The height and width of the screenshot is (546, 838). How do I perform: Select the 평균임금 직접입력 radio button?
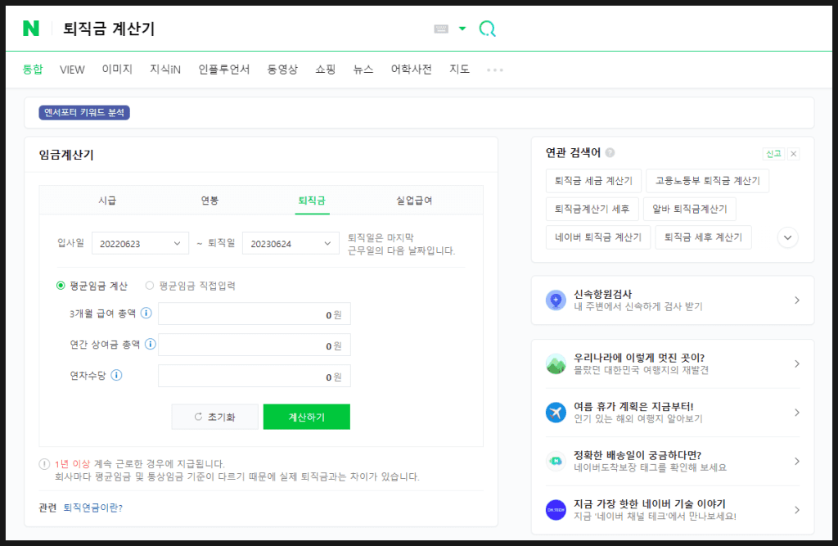(150, 286)
